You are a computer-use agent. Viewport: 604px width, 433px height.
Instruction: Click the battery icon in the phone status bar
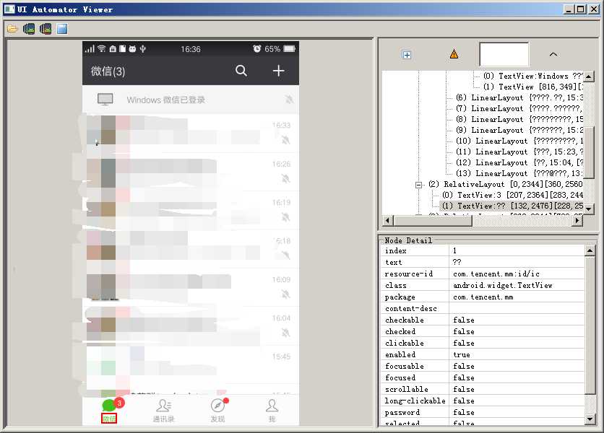290,49
